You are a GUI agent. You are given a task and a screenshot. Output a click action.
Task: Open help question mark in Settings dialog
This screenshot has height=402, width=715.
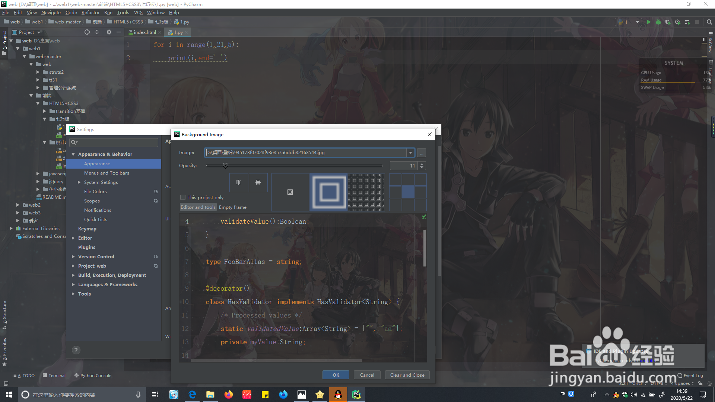tap(76, 350)
